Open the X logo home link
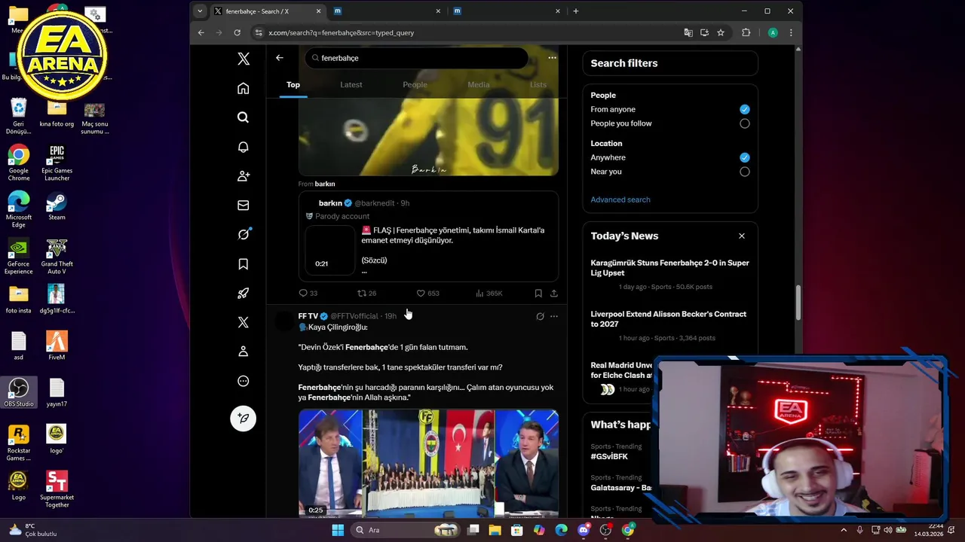 coord(243,59)
